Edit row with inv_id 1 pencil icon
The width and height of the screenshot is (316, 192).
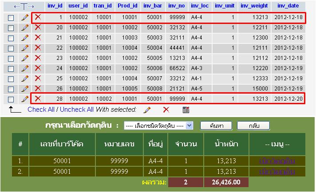pos(25,17)
